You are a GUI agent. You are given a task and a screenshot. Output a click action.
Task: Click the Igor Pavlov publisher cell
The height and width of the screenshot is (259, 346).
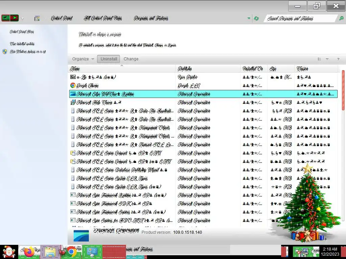(188, 77)
